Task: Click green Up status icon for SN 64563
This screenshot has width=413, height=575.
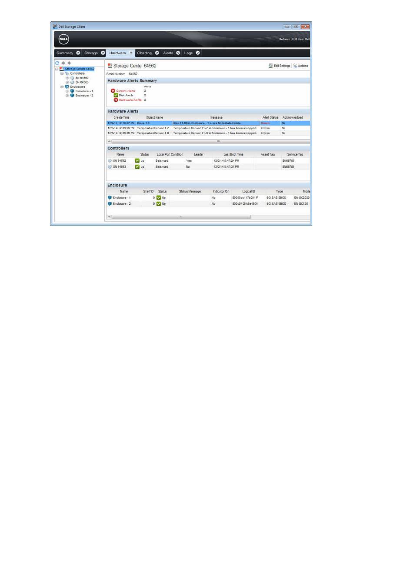Action: click(x=137, y=167)
